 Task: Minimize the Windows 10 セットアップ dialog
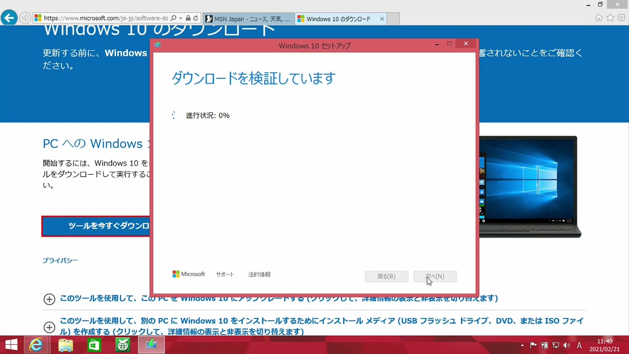[436, 44]
